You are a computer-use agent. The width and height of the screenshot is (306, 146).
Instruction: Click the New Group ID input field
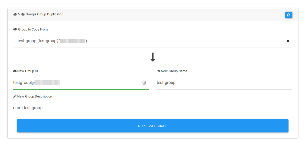(81, 83)
